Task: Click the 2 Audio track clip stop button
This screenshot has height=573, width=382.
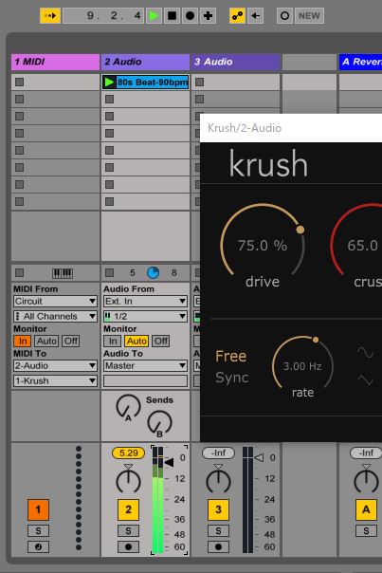Action: click(109, 272)
